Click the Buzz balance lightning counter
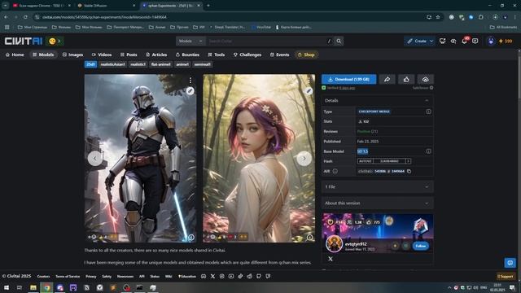Screen dimensions: 521x293 pyautogui.click(x=506, y=42)
